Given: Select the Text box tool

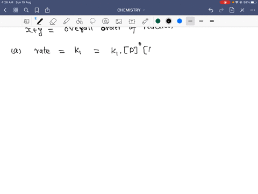Looking at the screenshot, I should coord(132,22).
